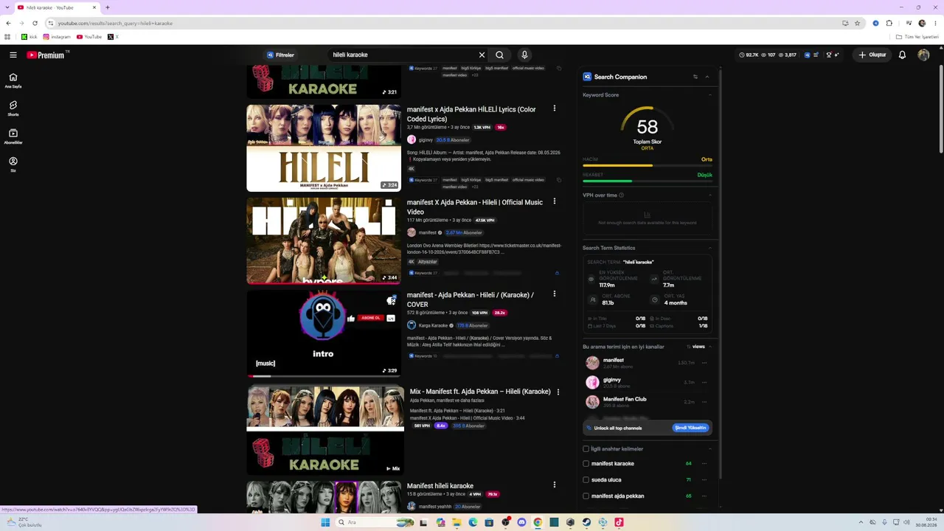The image size is (944, 531).
Task: Switch to the hileli karaoke browser tab
Action: click(58, 7)
